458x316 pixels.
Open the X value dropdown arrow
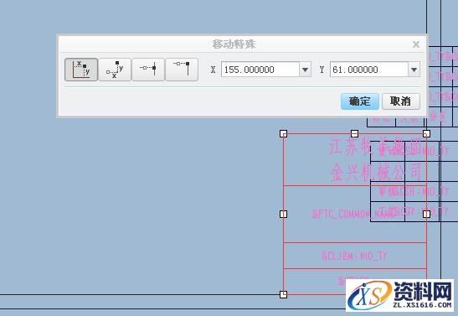[306, 70]
